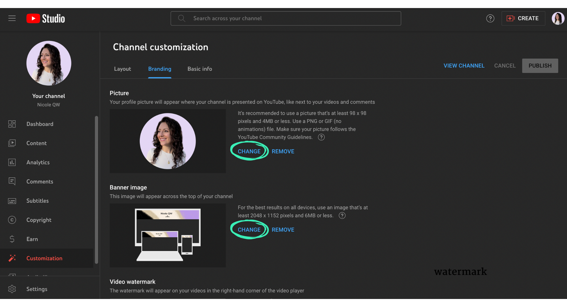Viewport: 567px width, 307px height.
Task: Open the CREATE button menu
Action: pyautogui.click(x=523, y=19)
